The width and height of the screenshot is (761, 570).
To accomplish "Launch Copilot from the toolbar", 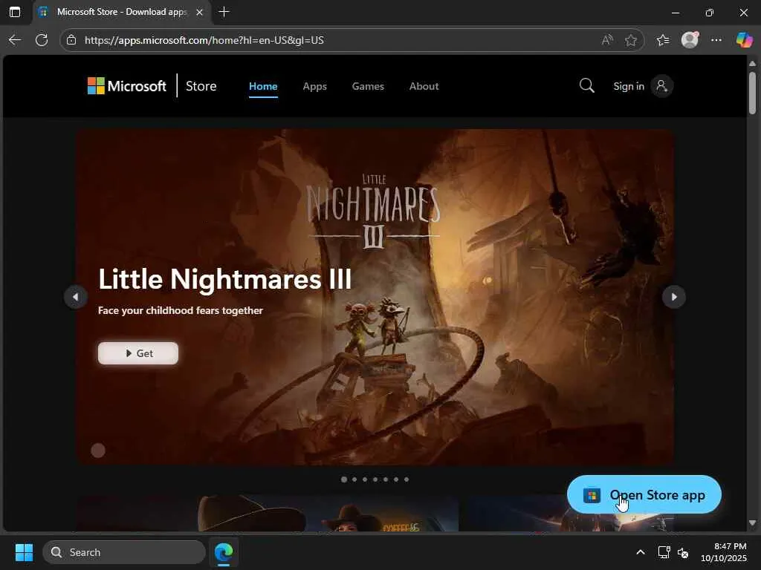I will coord(744,40).
